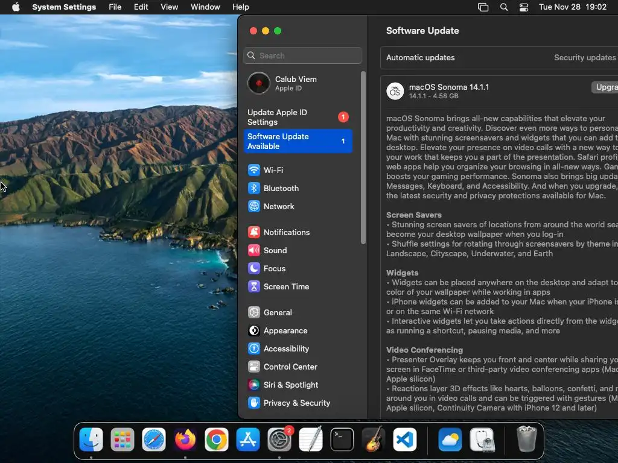Viewport: 618px width, 463px height.
Task: Click Stage Manager windows icon in menu bar
Action: click(483, 7)
